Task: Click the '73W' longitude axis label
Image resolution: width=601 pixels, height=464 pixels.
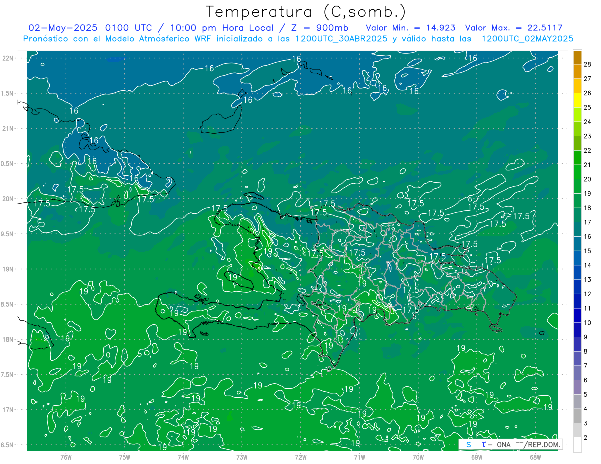Action: [x=242, y=457]
